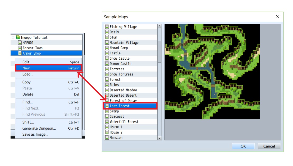Click the Seacoast map icon
Image resolution: width=293 pixels, height=166 pixels.
[107, 116]
